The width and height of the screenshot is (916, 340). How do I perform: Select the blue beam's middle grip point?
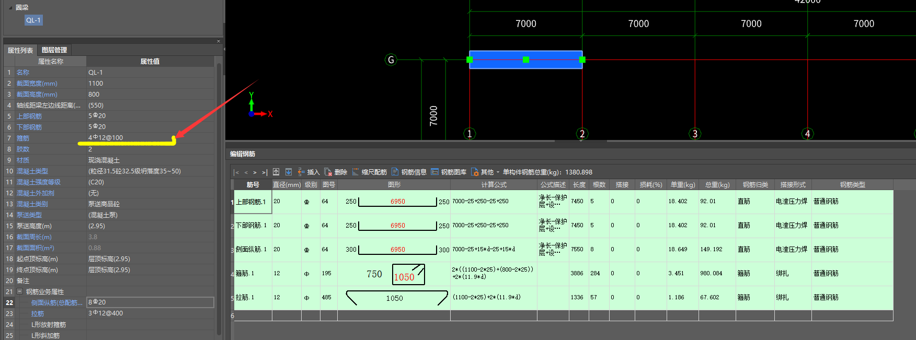(526, 60)
